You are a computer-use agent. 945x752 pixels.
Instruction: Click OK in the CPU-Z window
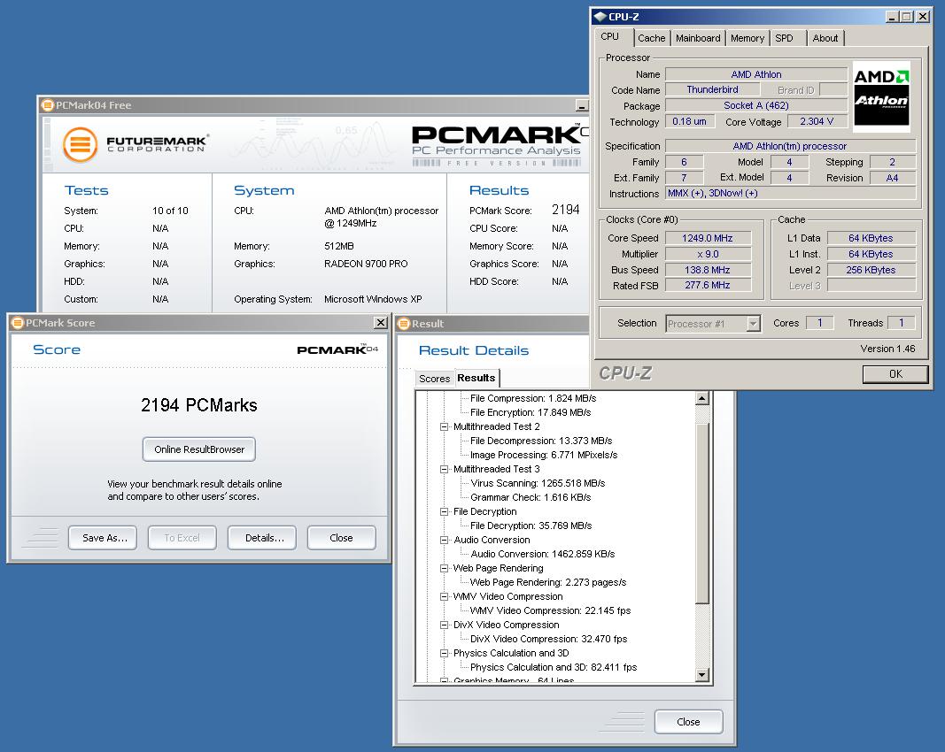[895, 374]
